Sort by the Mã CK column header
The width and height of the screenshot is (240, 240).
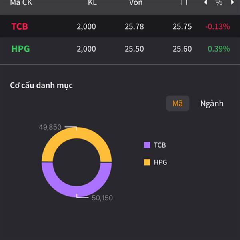[21, 3]
